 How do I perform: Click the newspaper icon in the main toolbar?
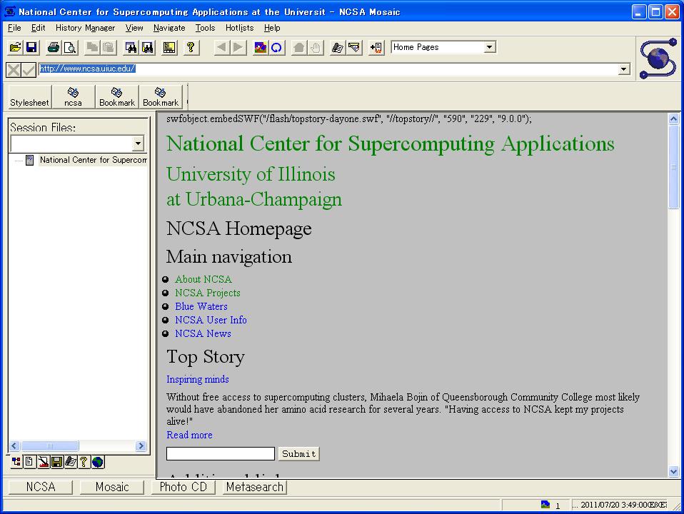(x=338, y=47)
